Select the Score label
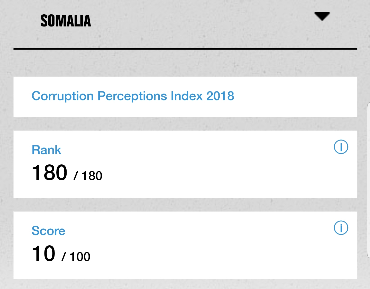 point(48,231)
